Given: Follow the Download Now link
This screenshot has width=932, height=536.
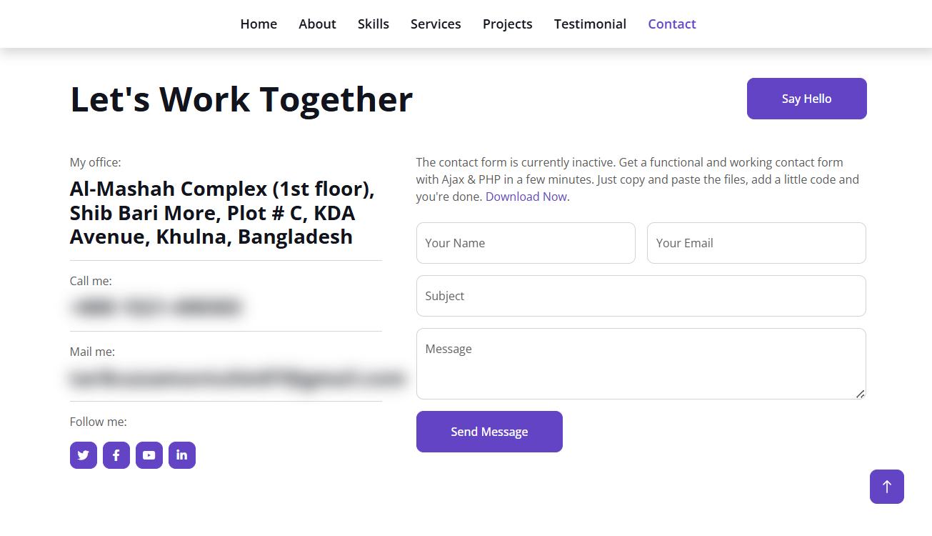Looking at the screenshot, I should click(x=526, y=197).
